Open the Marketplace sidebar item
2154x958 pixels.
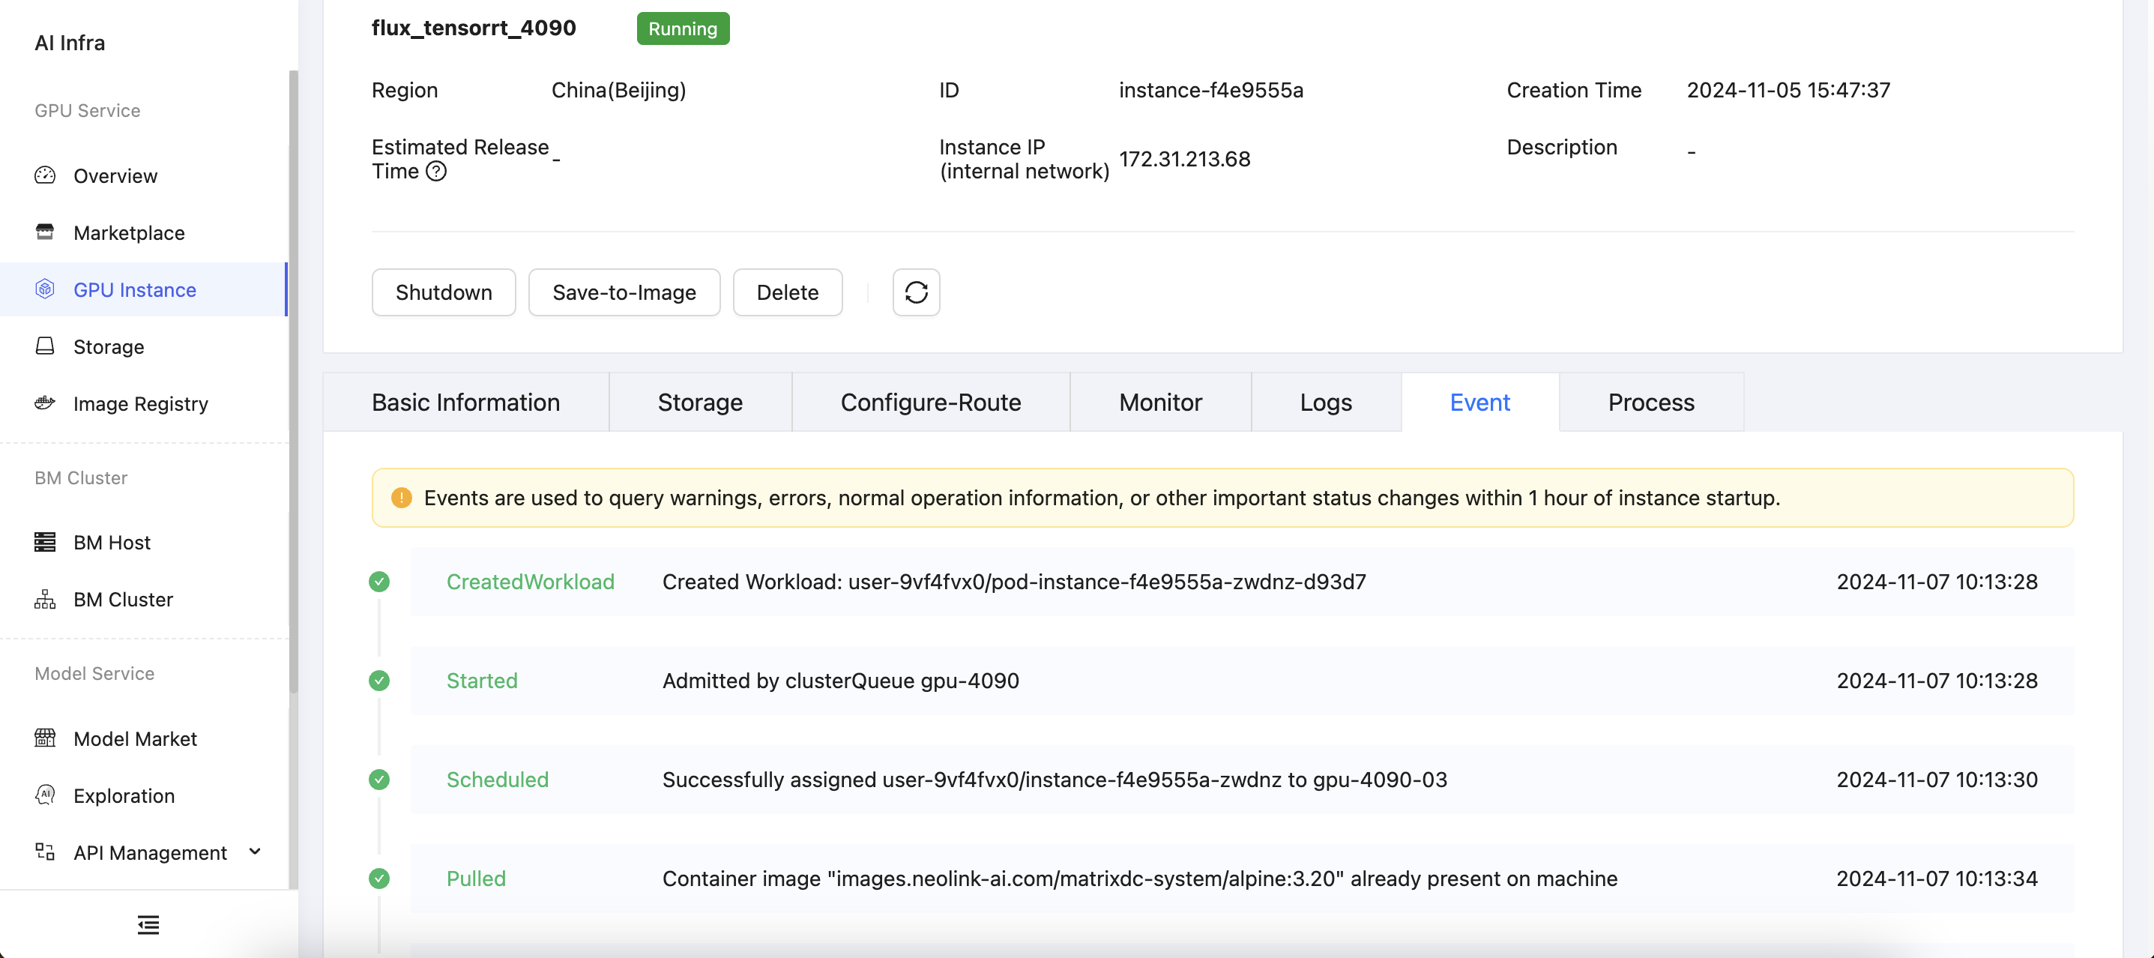pos(129,232)
